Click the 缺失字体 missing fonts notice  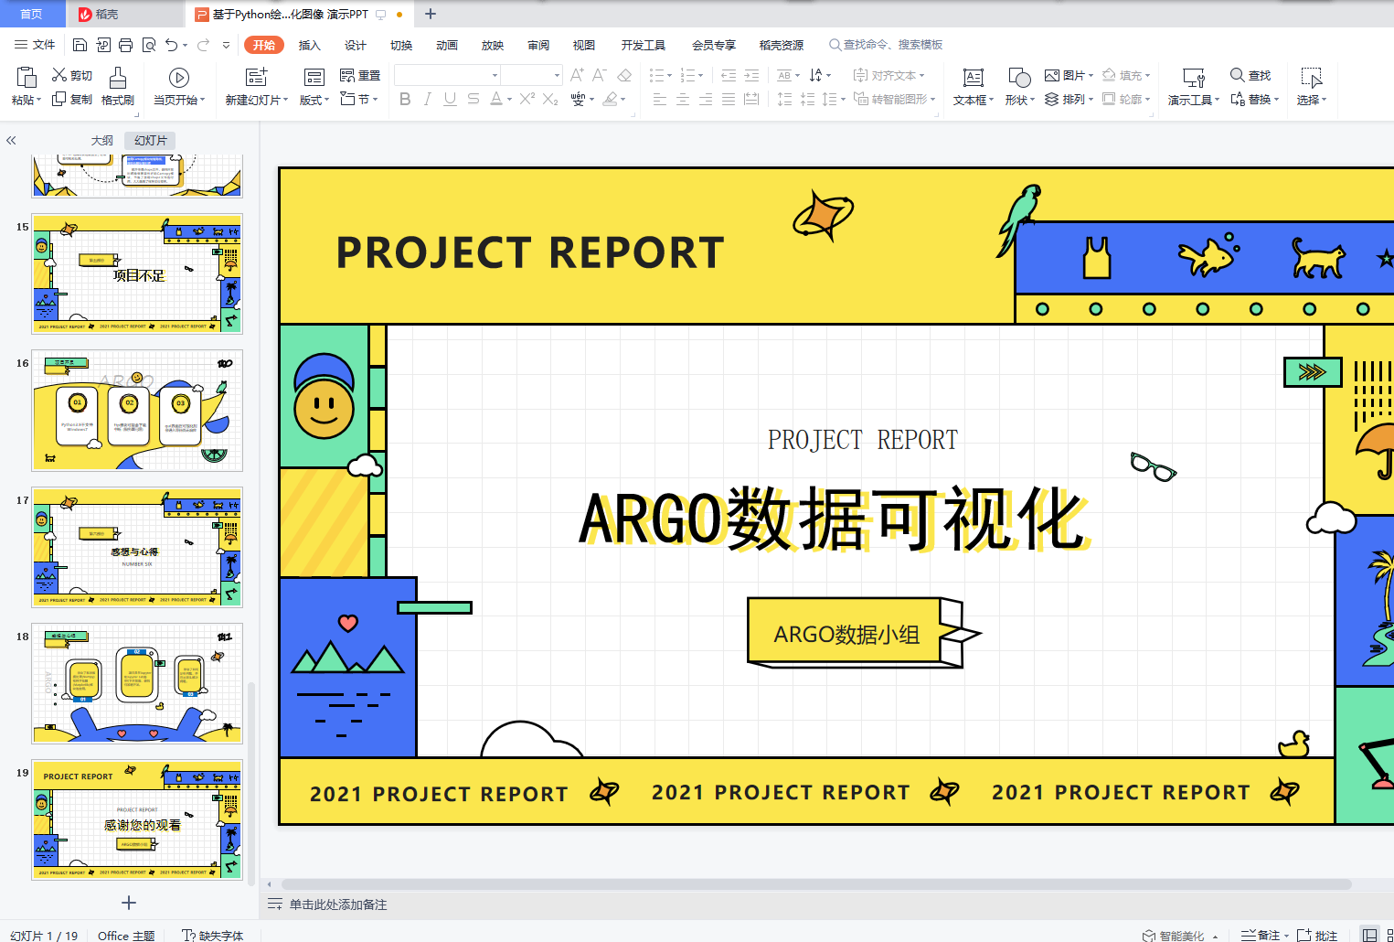click(x=213, y=935)
